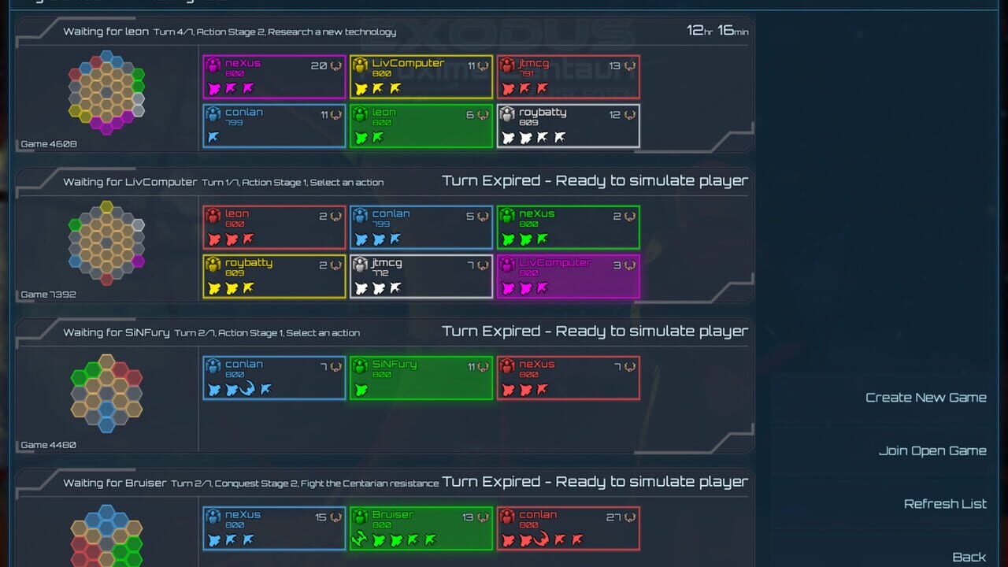The height and width of the screenshot is (567, 1008).
Task: Click roybatty's white avatar icon in Game 4608
Action: [x=507, y=114]
